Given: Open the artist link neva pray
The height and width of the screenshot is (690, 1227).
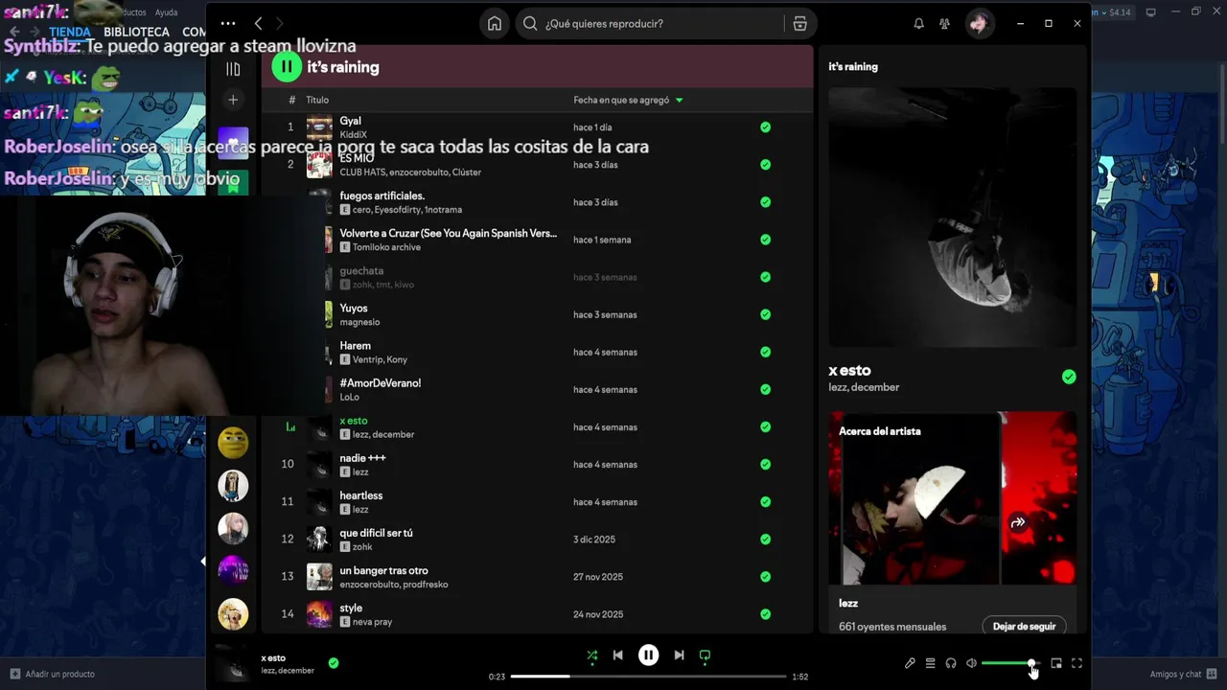Looking at the screenshot, I should pyautogui.click(x=372, y=622).
